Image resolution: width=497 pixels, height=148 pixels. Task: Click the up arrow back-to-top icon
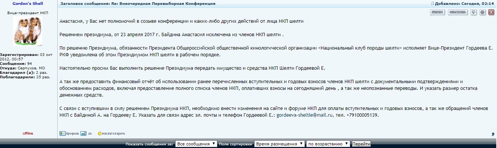coord(493,134)
